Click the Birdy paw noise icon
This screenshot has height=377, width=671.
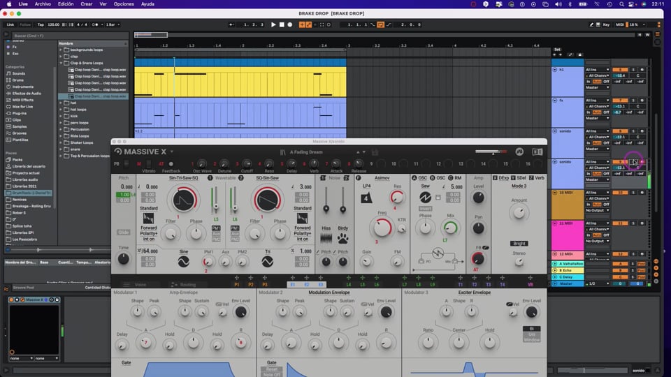coord(342,239)
